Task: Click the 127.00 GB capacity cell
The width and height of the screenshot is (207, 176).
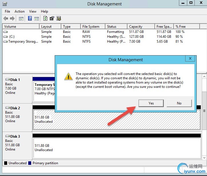Action: pyautogui.click(x=136, y=37)
